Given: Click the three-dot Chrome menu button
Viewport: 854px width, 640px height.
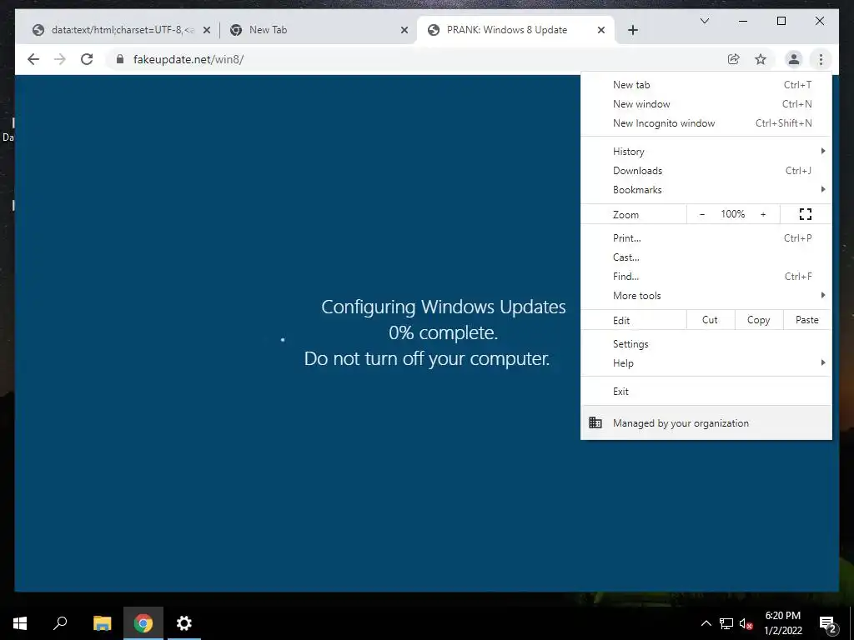Looking at the screenshot, I should (x=821, y=59).
